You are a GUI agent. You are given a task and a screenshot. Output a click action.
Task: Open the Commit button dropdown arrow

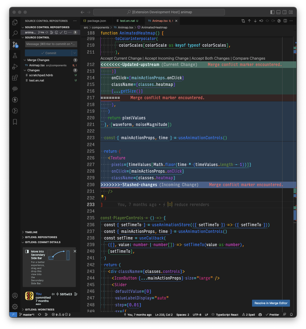[75, 53]
